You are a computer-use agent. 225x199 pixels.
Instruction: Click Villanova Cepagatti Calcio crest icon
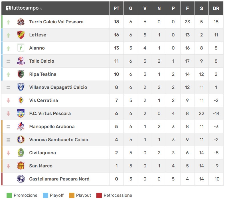pos(21,87)
